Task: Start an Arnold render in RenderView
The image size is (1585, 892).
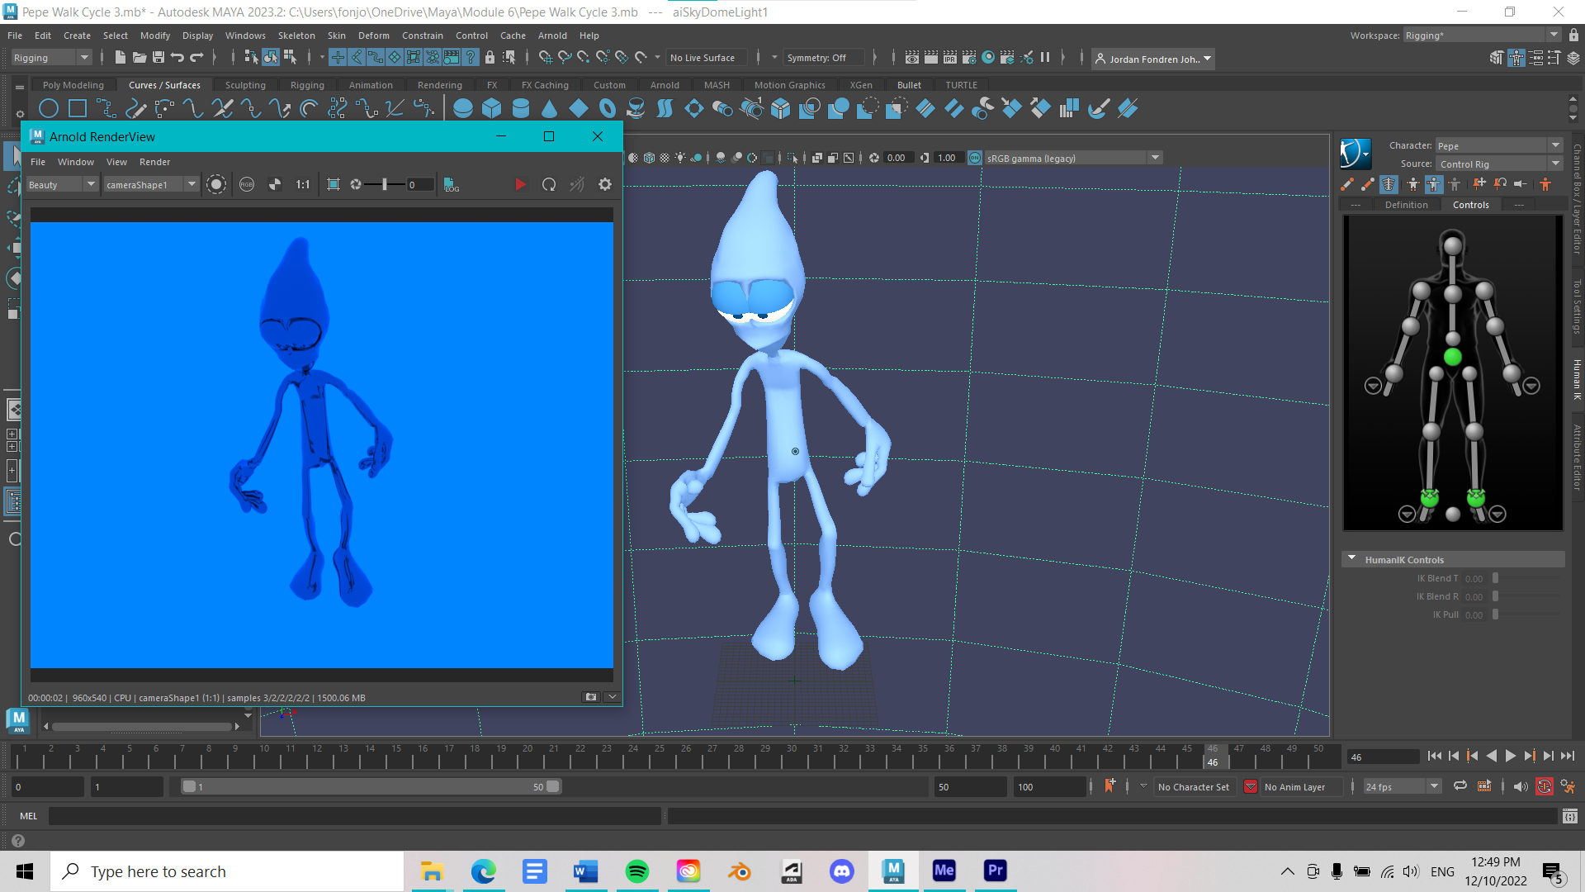Action: pyautogui.click(x=520, y=184)
